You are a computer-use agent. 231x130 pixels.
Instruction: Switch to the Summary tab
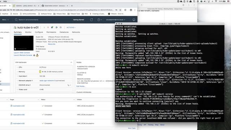(x=18, y=32)
